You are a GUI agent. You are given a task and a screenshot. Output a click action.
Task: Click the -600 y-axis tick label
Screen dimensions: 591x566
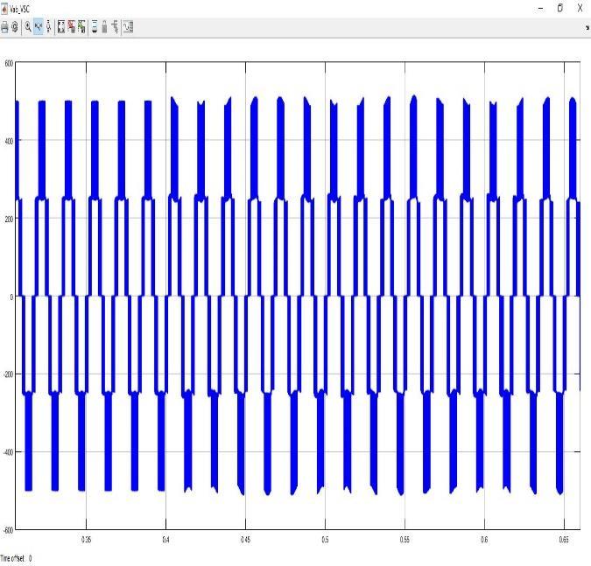(x=8, y=530)
